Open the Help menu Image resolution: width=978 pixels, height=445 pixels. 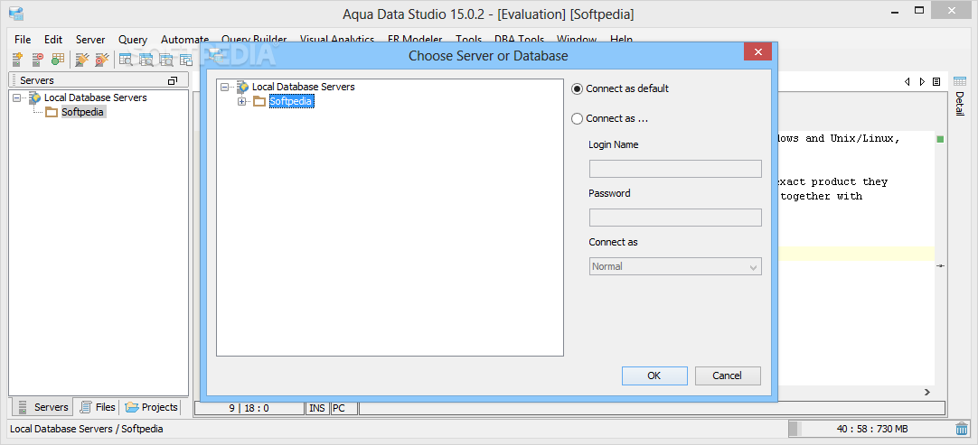[x=621, y=40]
